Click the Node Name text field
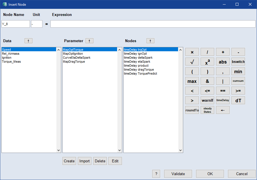 click(16, 24)
